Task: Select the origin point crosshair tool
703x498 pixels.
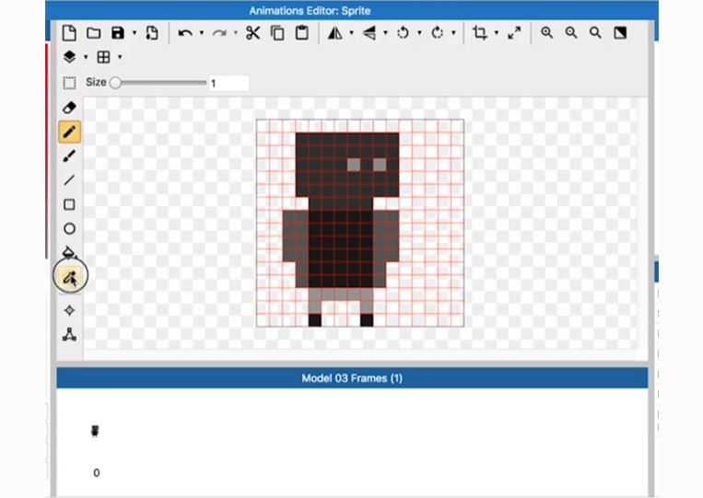Action: point(69,310)
